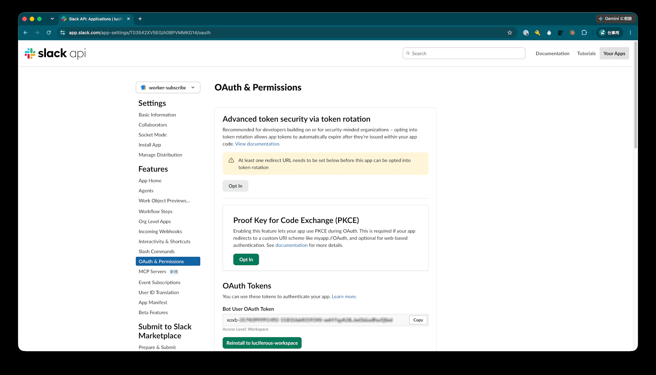Screen dimensions: 656x375
Task: Go to Socket Mode settings
Action: click(x=153, y=135)
